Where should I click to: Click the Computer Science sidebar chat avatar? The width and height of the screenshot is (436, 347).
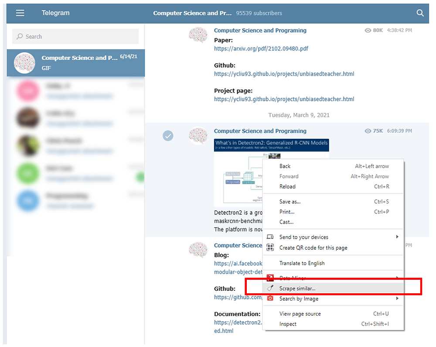pos(24,63)
